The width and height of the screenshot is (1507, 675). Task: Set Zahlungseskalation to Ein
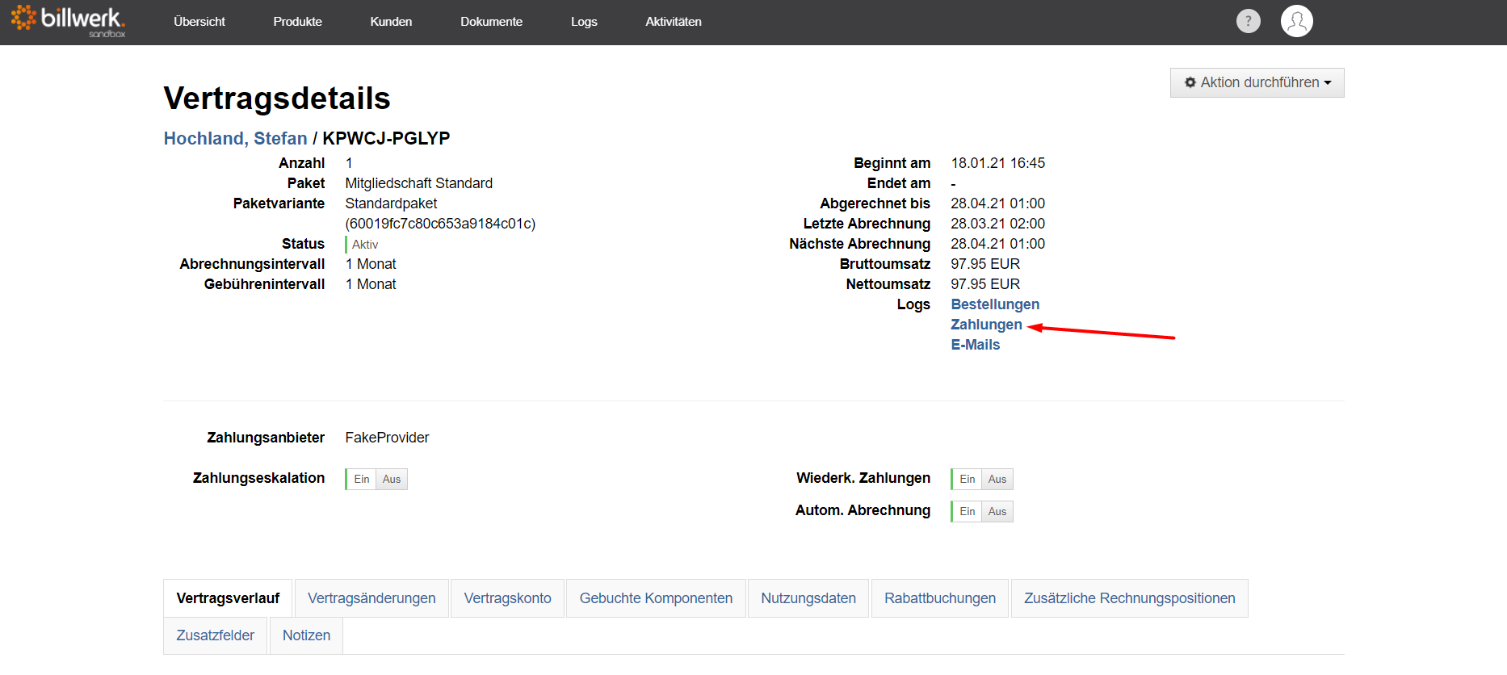click(361, 479)
